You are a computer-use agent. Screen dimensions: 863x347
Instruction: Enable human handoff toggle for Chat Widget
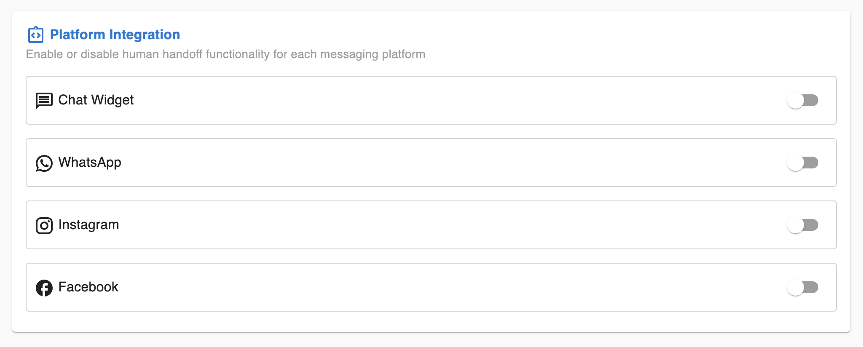(802, 100)
